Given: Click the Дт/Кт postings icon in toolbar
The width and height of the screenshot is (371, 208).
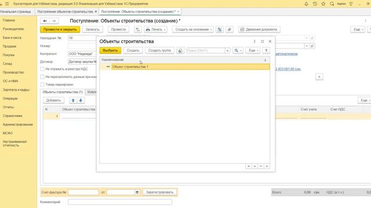Looking at the screenshot, I should (138, 29).
